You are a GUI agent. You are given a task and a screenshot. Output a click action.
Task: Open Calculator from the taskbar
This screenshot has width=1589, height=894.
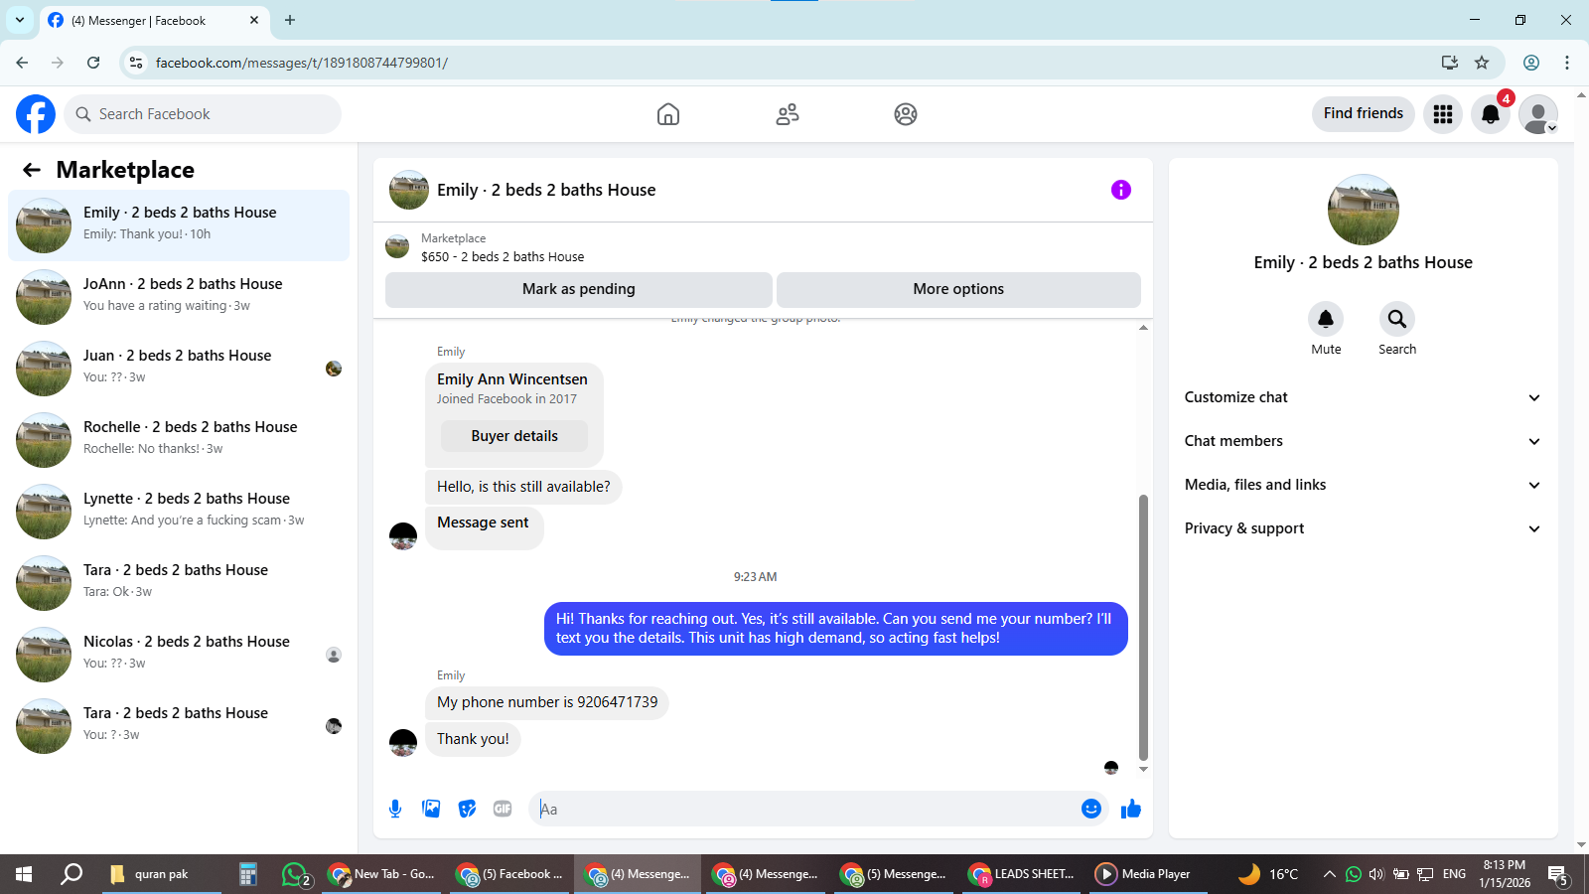click(248, 874)
